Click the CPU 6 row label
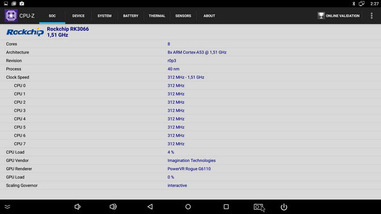This screenshot has height=214, width=381. 20,135
